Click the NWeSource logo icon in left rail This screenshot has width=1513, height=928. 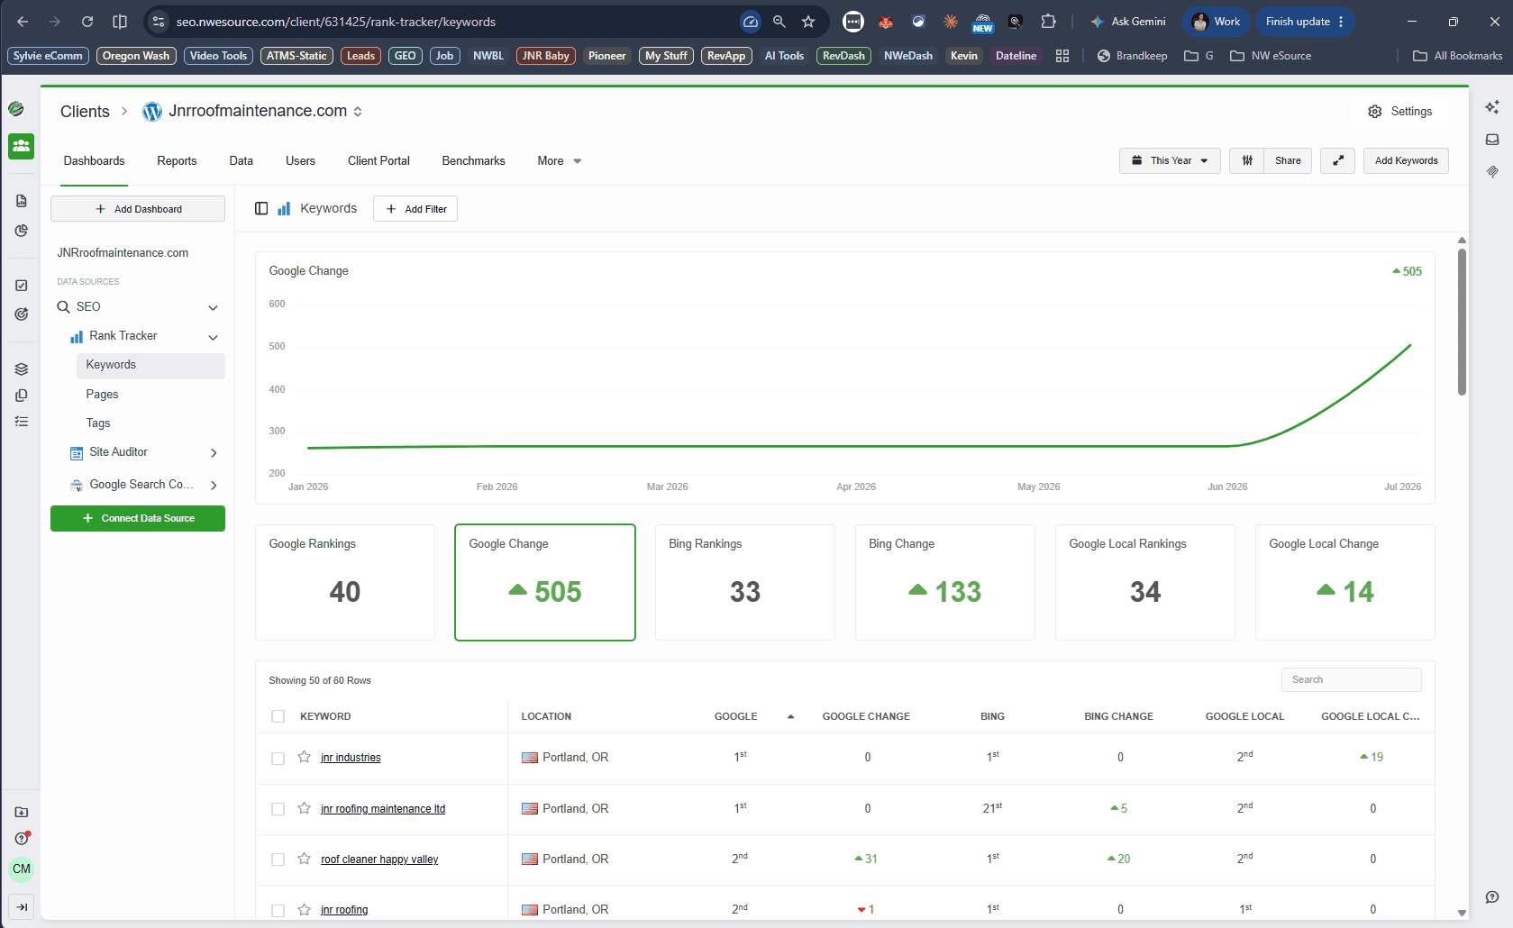16,109
